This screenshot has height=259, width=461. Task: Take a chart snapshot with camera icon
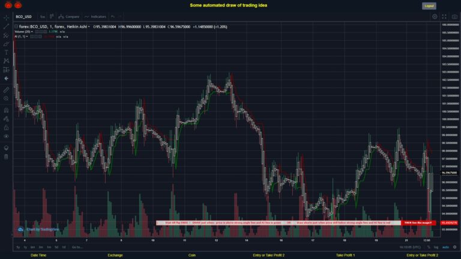coord(454,17)
